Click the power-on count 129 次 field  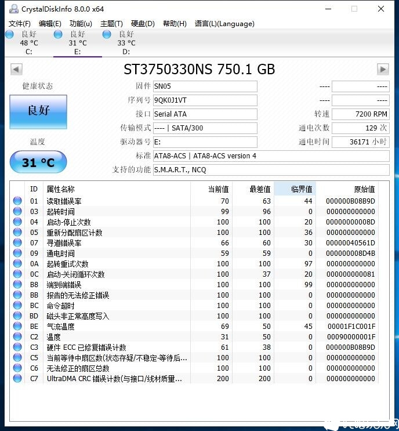[361, 128]
